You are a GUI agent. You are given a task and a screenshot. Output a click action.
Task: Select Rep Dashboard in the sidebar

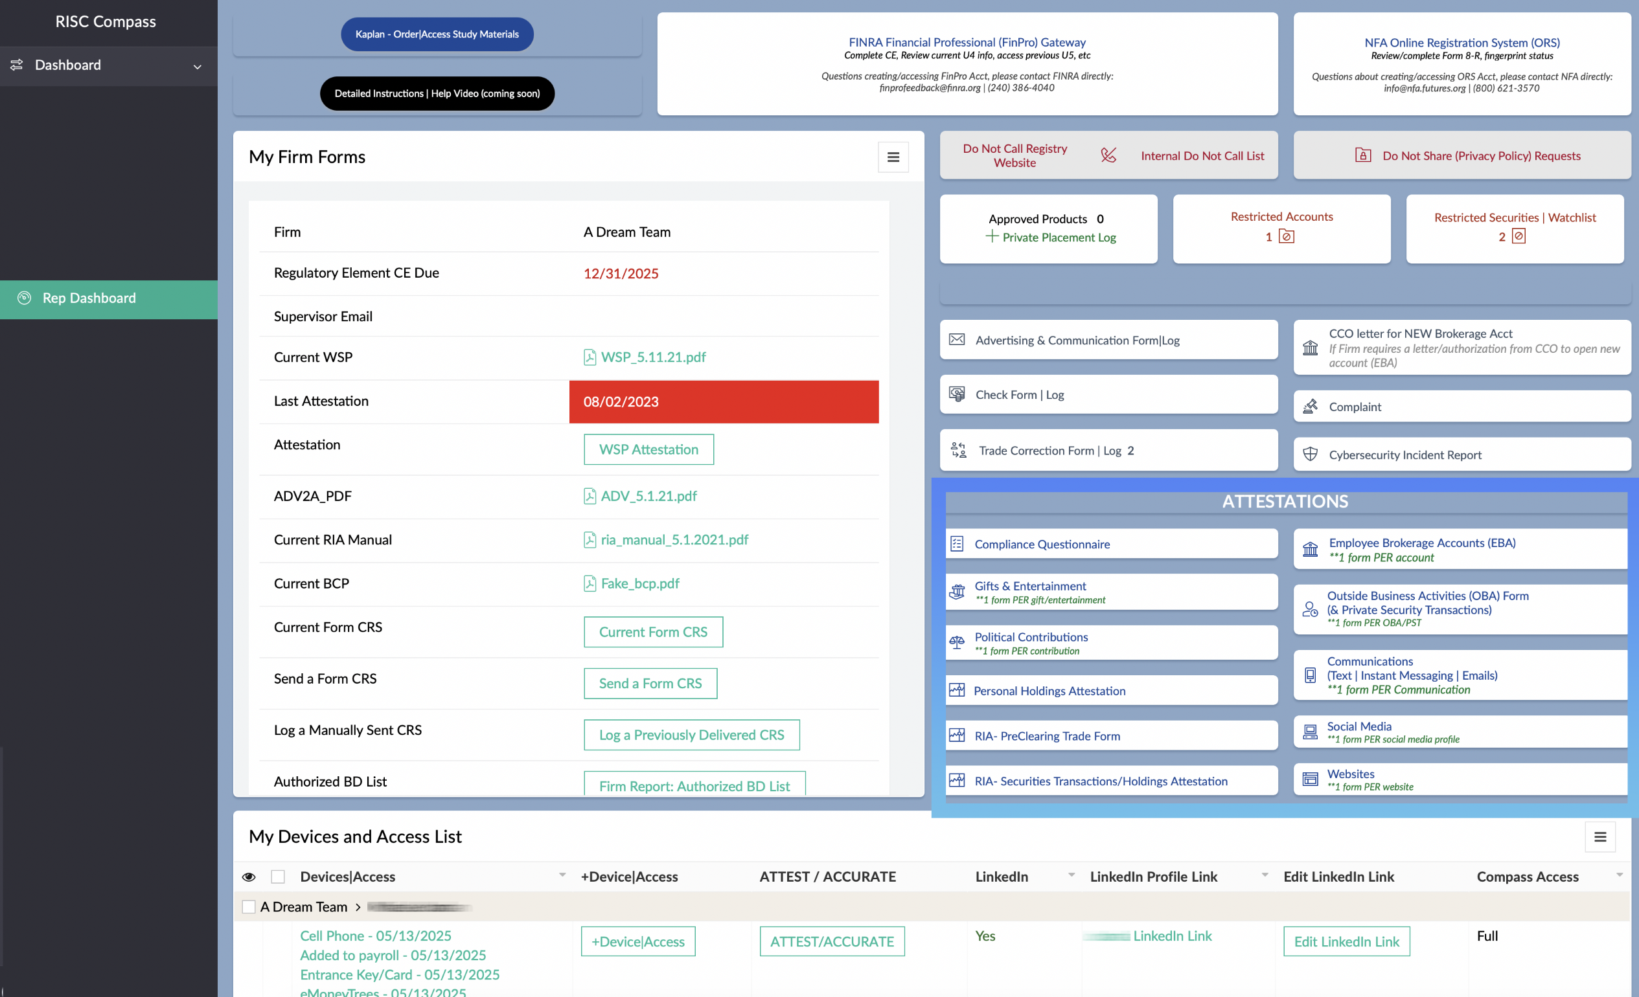[89, 298]
